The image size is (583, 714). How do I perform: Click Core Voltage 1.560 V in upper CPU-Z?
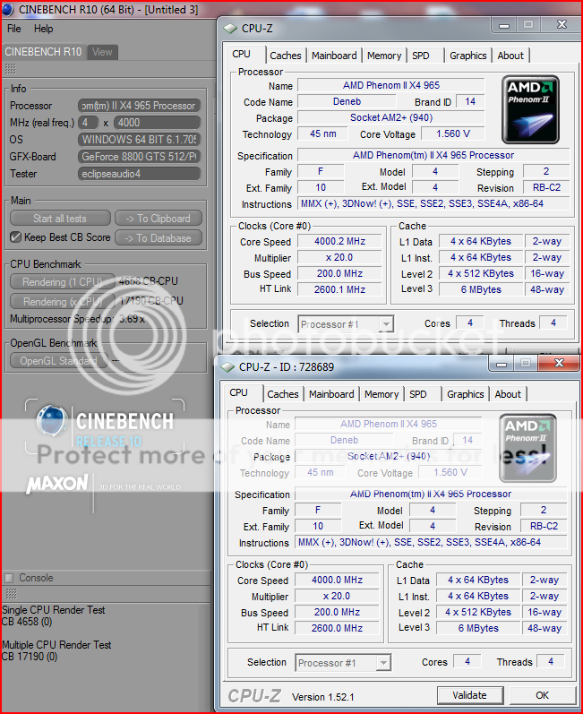click(x=453, y=133)
